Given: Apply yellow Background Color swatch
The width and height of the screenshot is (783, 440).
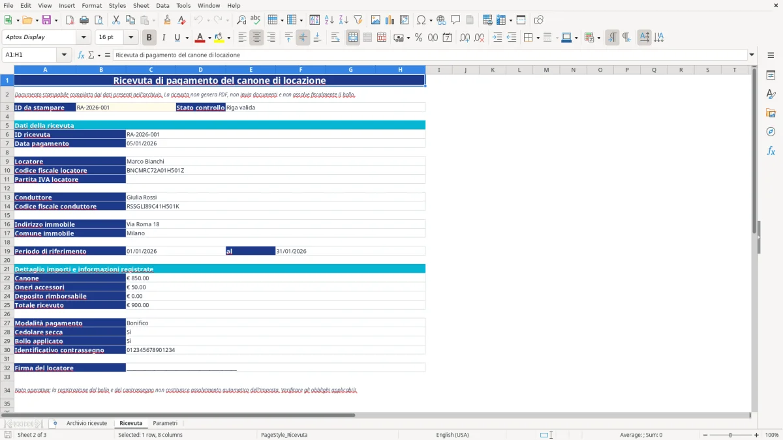Looking at the screenshot, I should (219, 38).
